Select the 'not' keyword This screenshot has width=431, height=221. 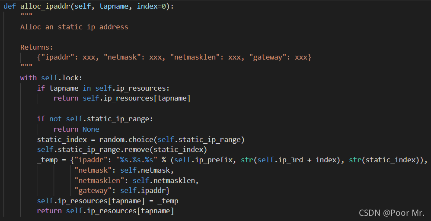coord(55,119)
